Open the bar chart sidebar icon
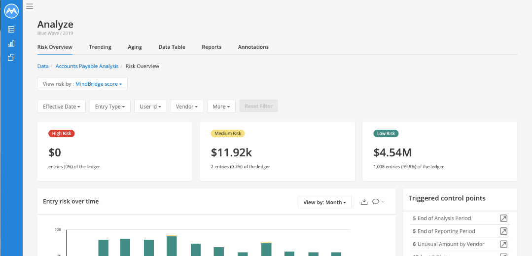 (x=11, y=43)
